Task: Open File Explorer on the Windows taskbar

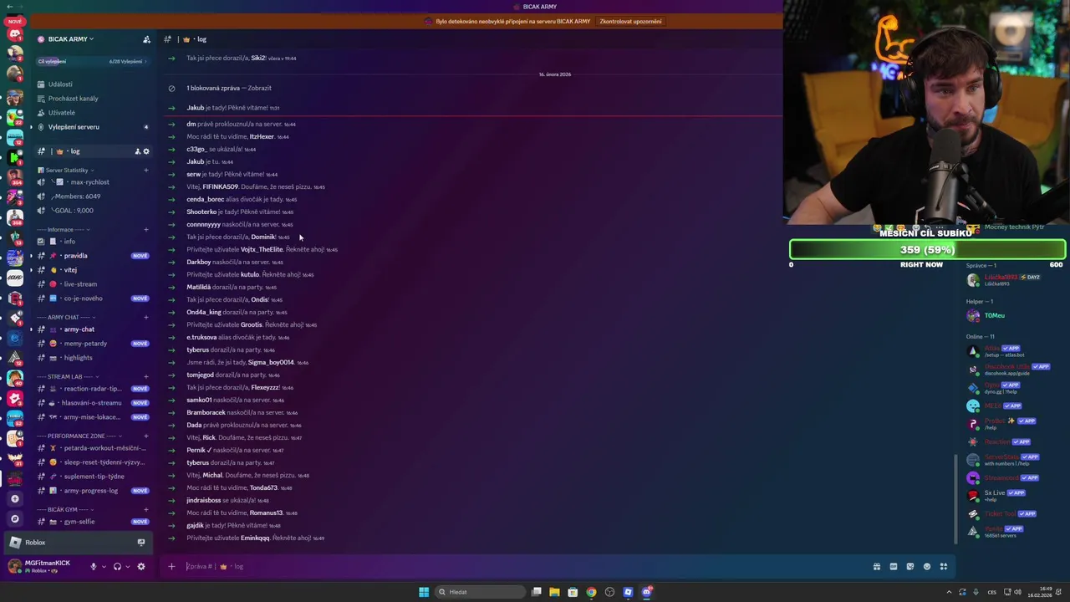Action: tap(554, 592)
